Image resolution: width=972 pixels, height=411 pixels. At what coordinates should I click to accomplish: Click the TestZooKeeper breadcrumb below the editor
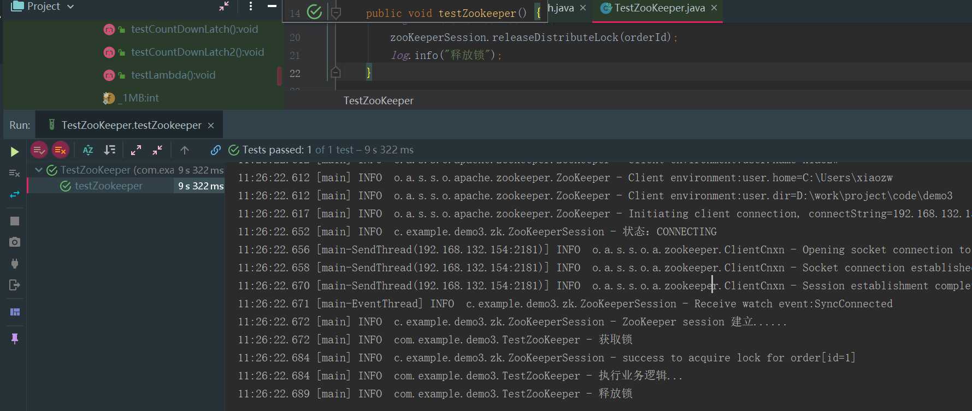[379, 101]
